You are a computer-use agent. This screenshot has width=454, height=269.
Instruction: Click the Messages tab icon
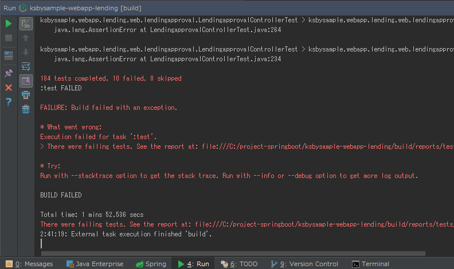click(9, 264)
